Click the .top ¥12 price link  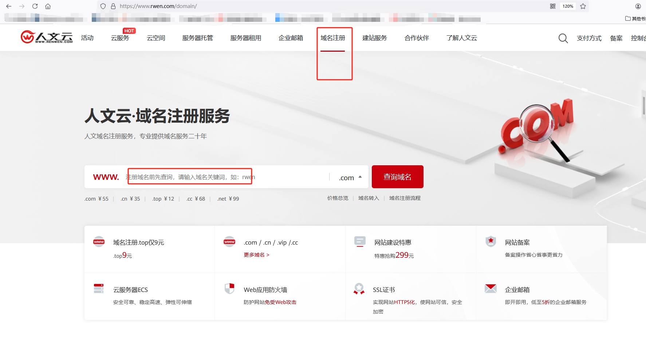click(163, 199)
